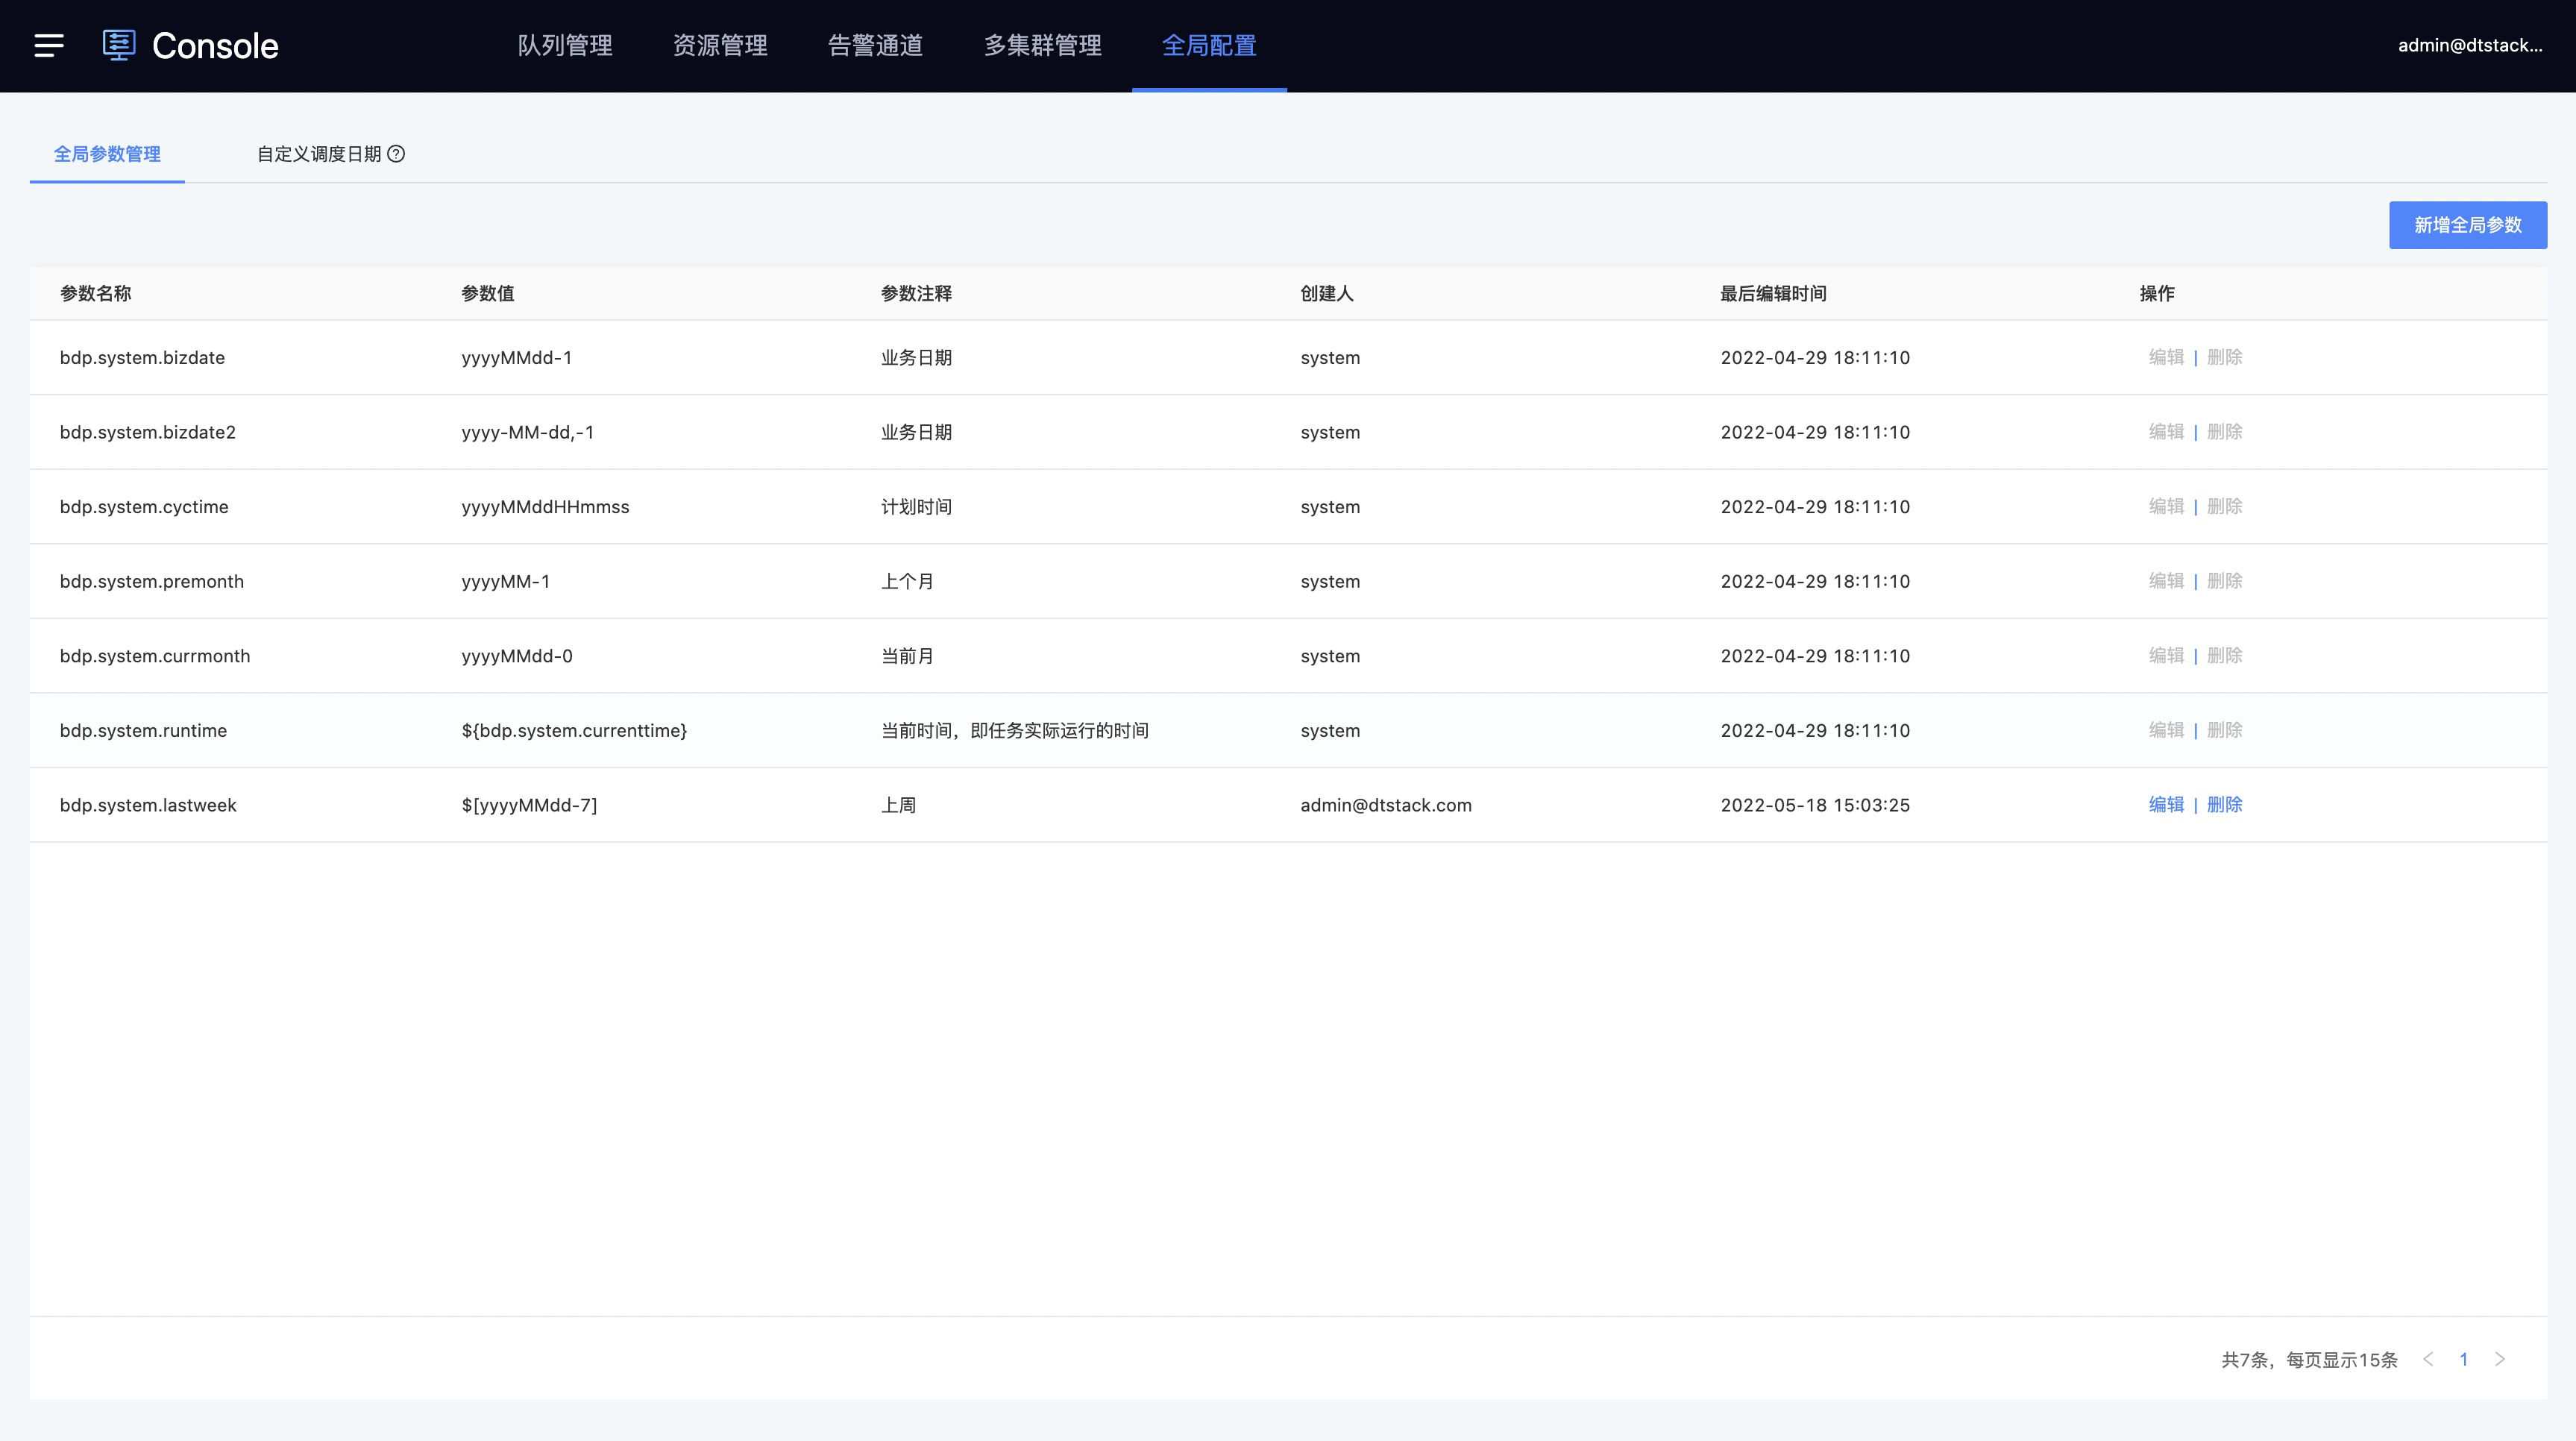The image size is (2576, 1441).
Task: Open 多集群管理 navigation menu
Action: pyautogui.click(x=1042, y=46)
